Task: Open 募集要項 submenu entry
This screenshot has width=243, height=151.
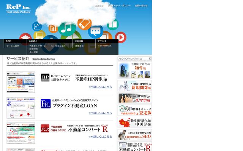Action: 79,46
